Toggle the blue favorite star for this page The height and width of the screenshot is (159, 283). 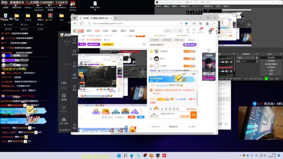186,23
